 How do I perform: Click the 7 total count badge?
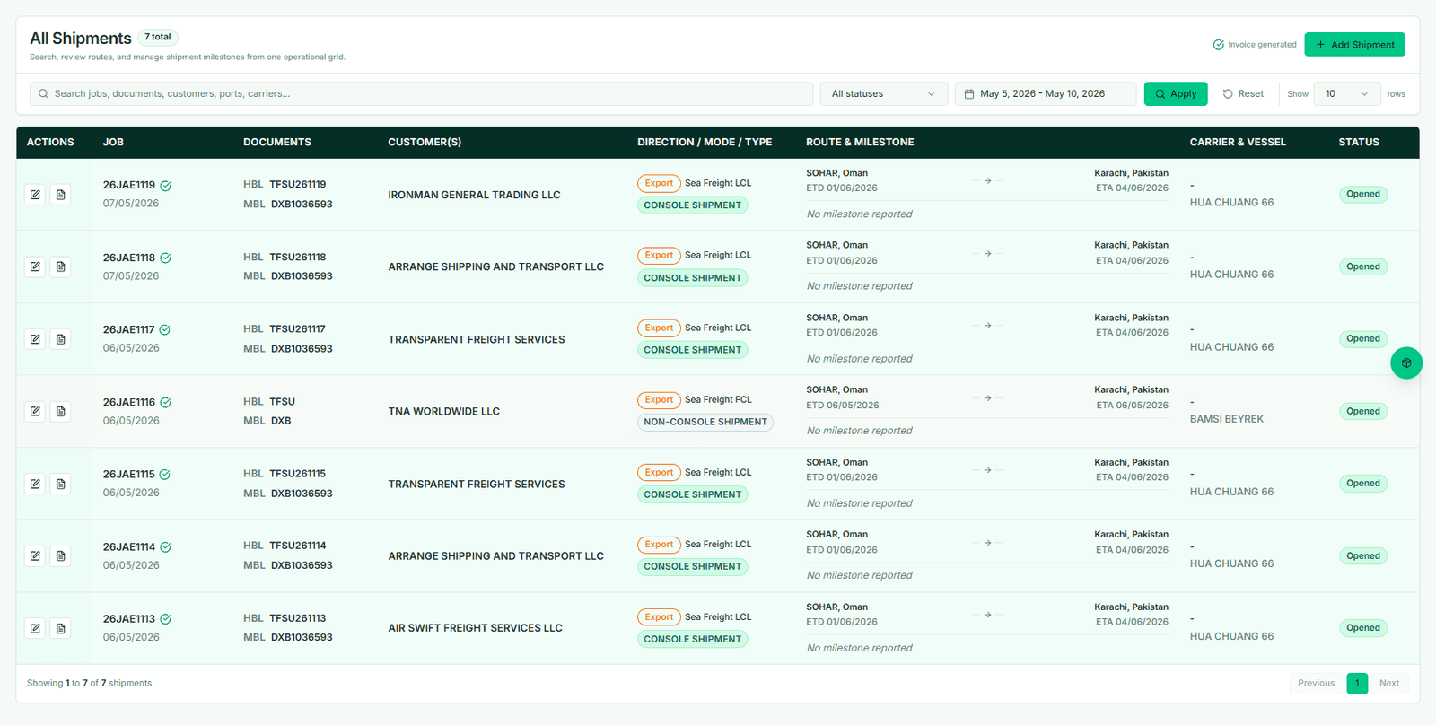point(158,37)
